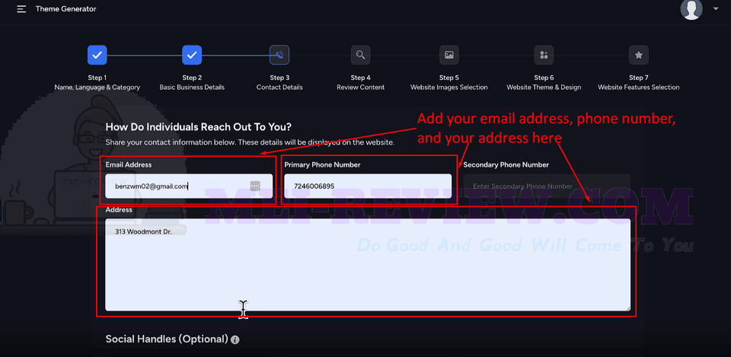
Task: Click the 'Email Address' field label
Action: pyautogui.click(x=128, y=164)
